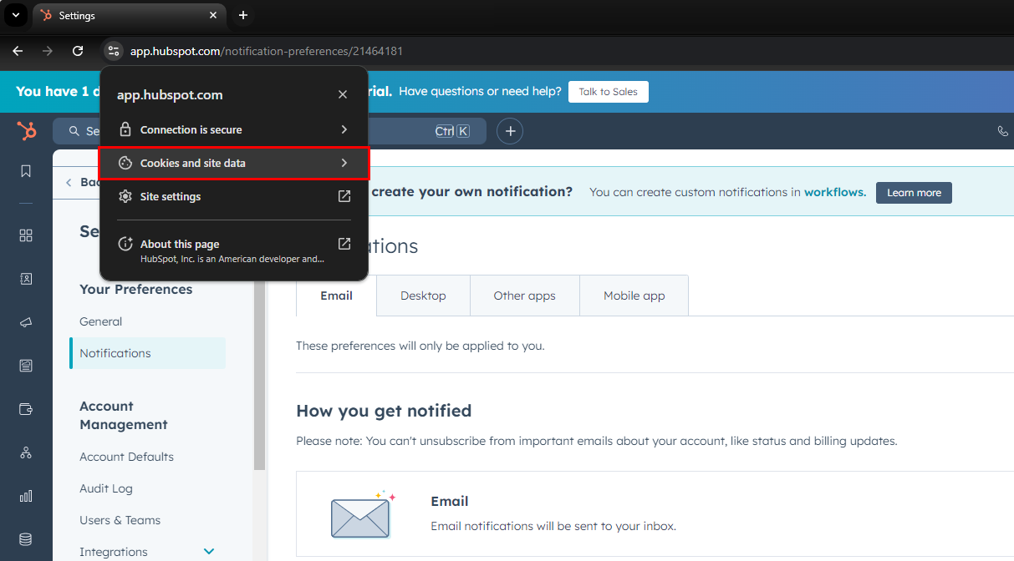Open Cookies and site data
The width and height of the screenshot is (1014, 561).
pyautogui.click(x=234, y=163)
